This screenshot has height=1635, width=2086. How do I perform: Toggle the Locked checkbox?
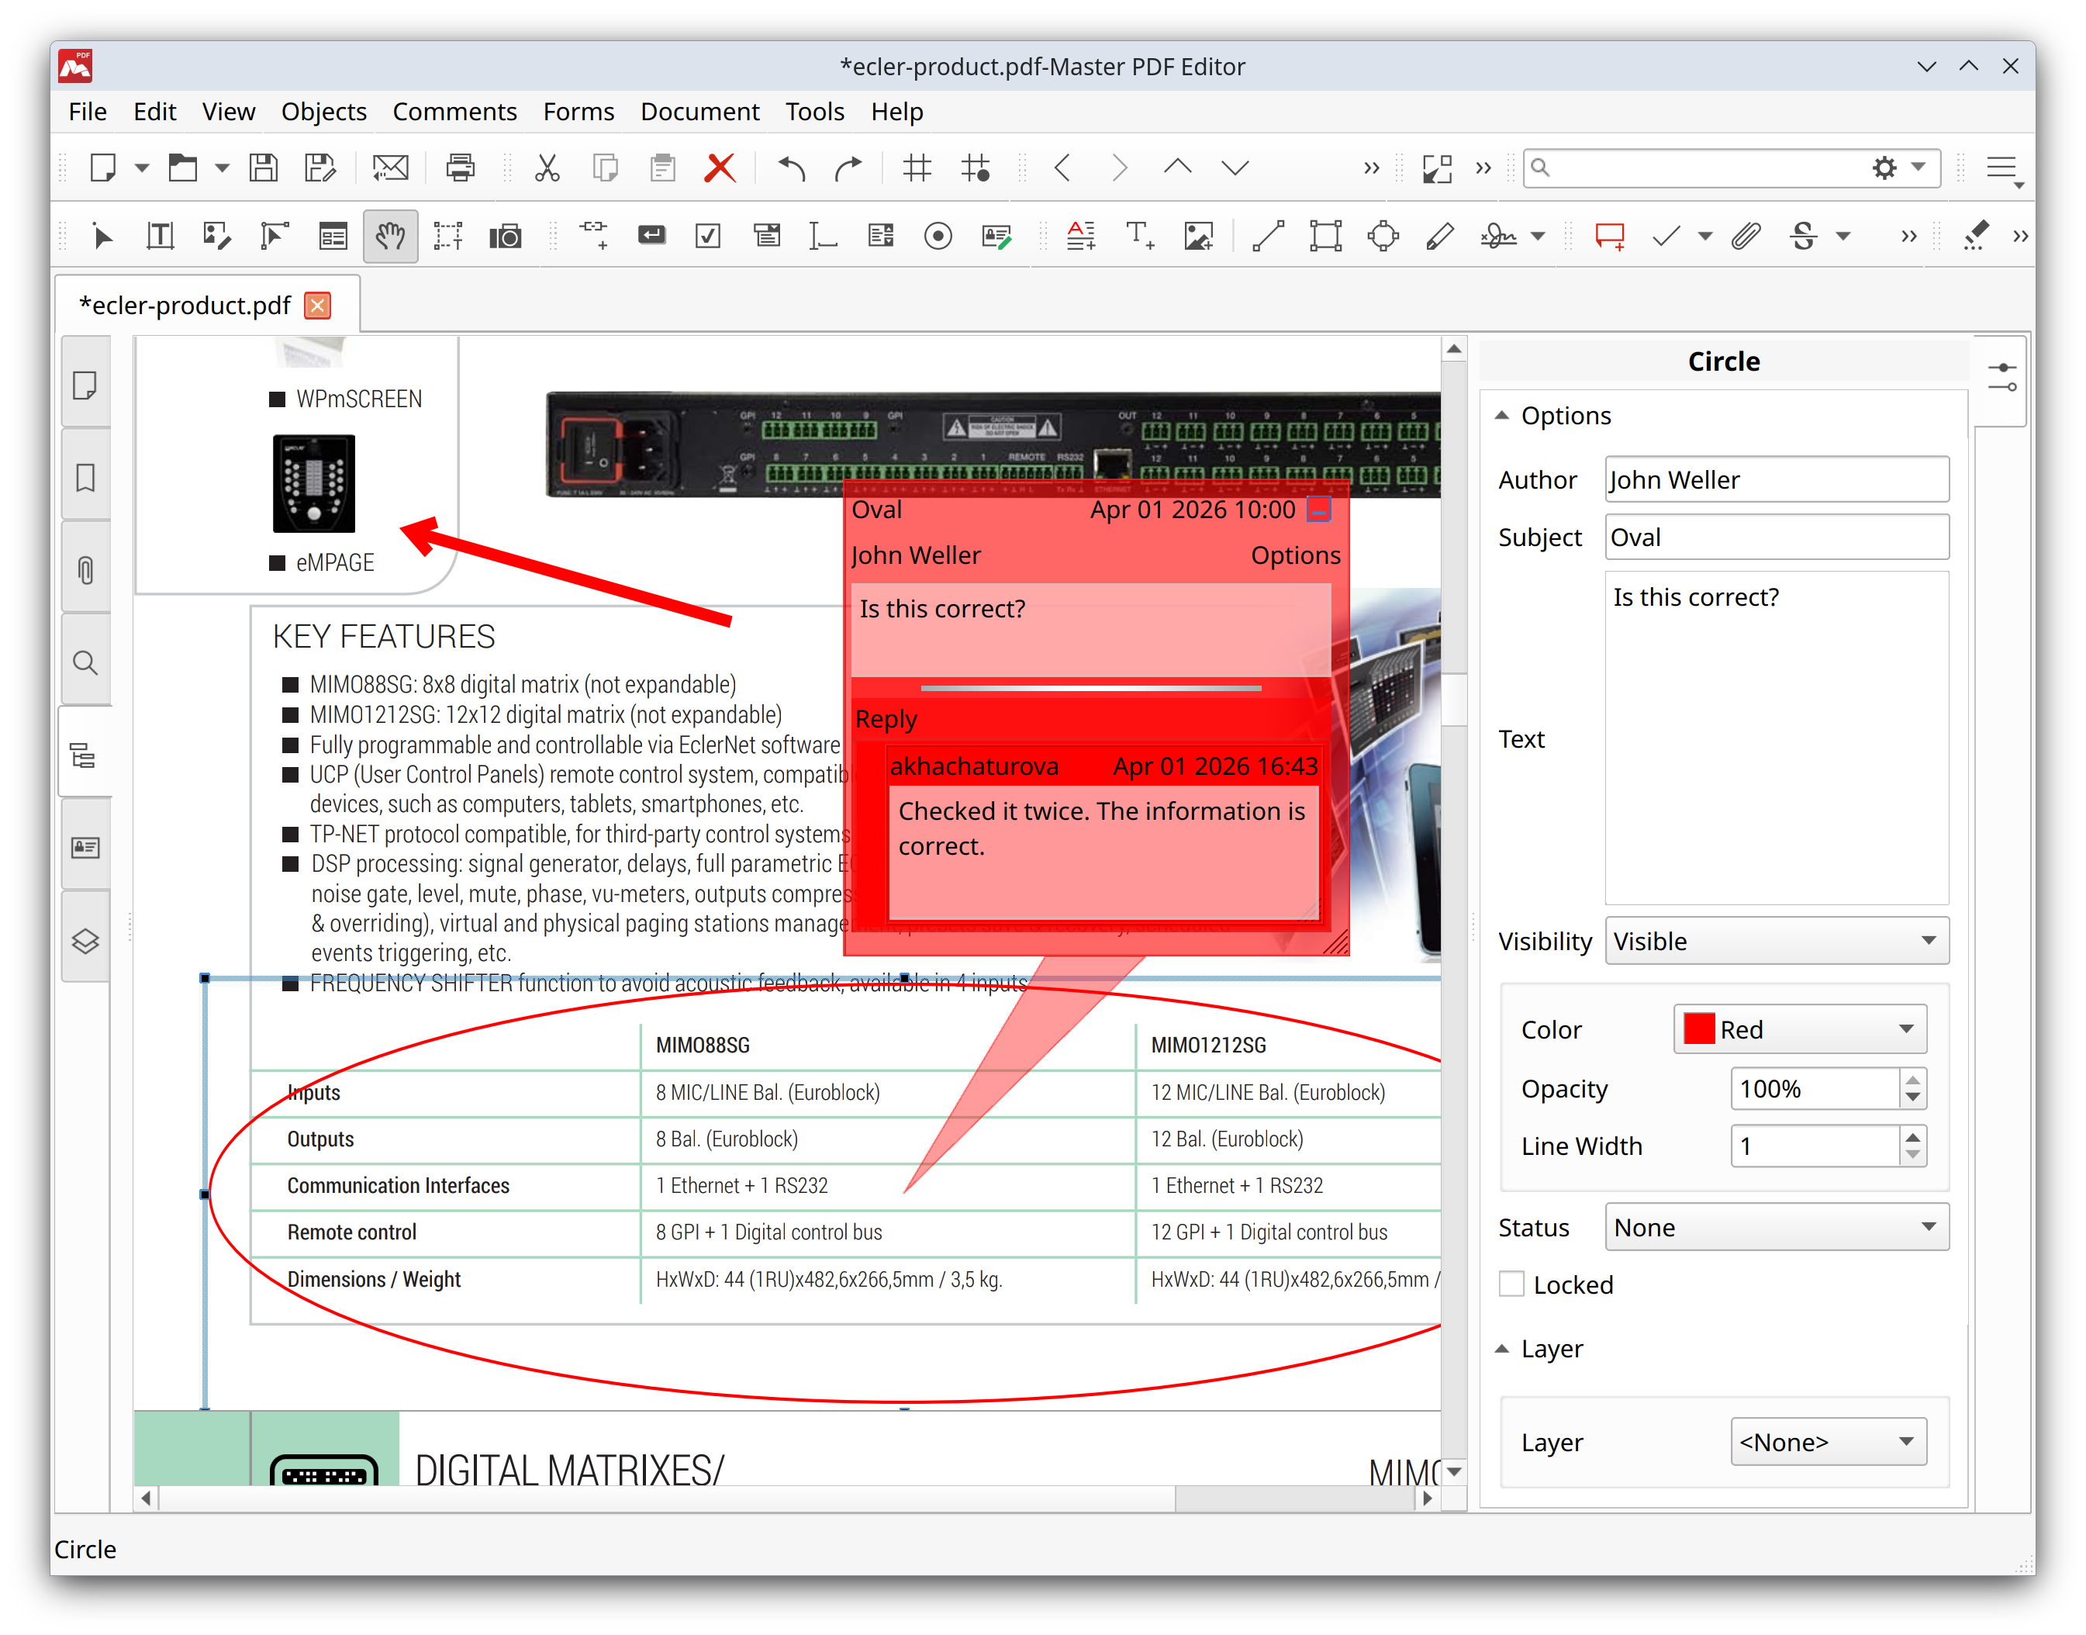[x=1511, y=1284]
